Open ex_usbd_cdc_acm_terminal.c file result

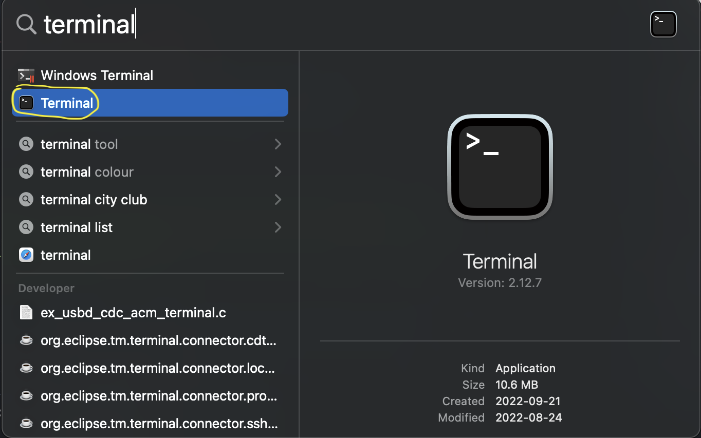pyautogui.click(x=150, y=313)
